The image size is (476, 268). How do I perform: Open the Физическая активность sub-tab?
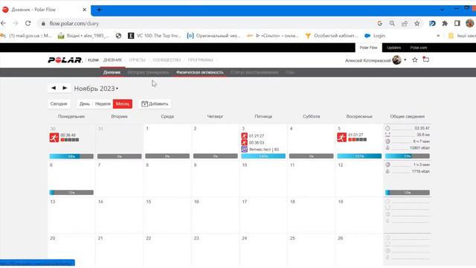coord(200,72)
